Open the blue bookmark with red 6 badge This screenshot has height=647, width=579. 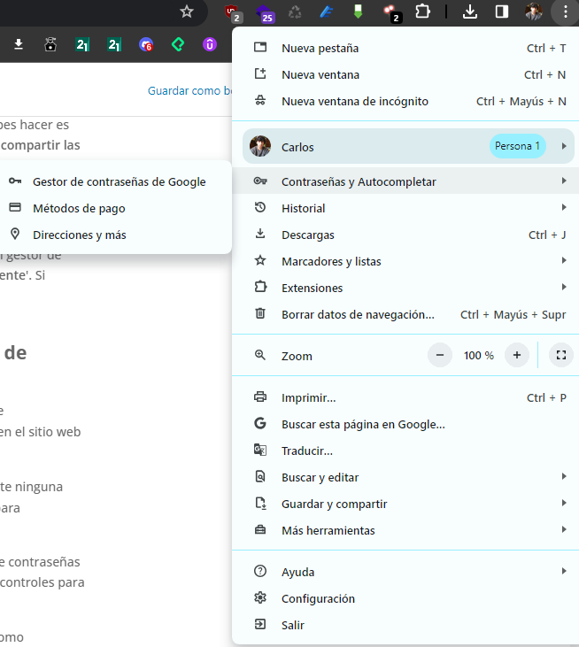146,44
